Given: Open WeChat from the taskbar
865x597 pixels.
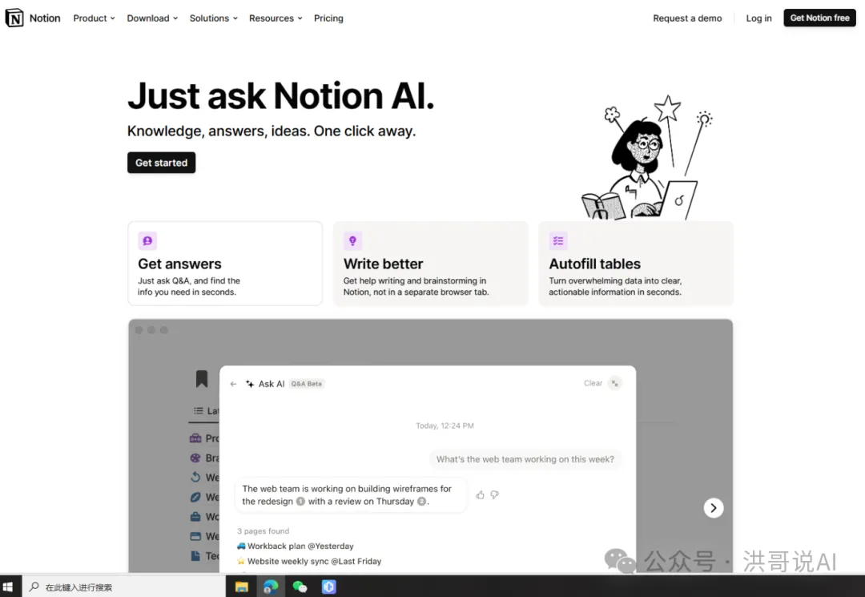Looking at the screenshot, I should click(300, 587).
